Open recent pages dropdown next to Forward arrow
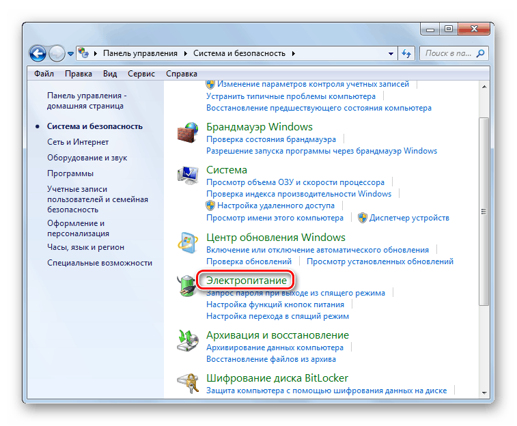The width and height of the screenshot is (517, 426). [70, 53]
